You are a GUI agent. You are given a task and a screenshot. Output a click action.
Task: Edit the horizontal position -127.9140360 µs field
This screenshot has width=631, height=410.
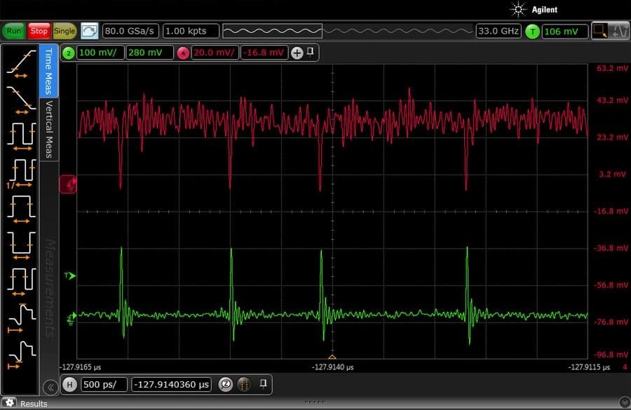(172, 384)
